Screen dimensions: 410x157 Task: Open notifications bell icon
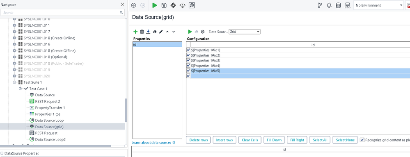(329, 5)
